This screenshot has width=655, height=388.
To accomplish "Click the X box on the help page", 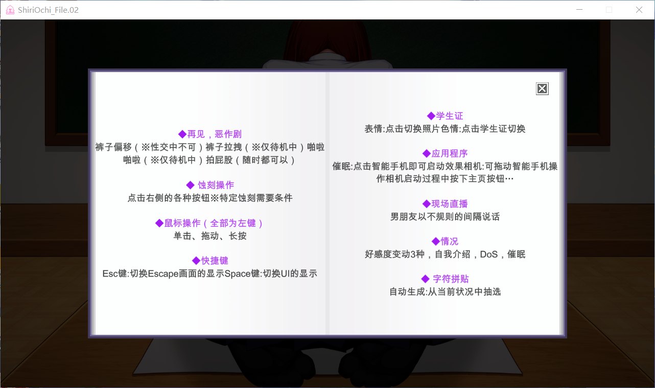I will [542, 88].
